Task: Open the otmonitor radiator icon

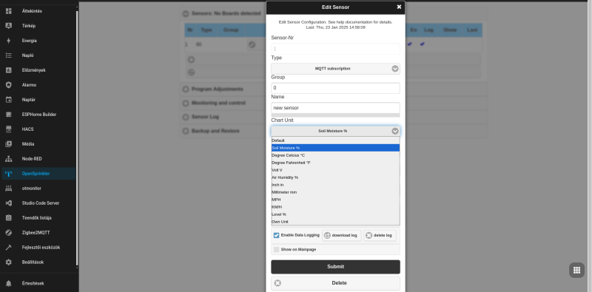Action: pos(9,189)
